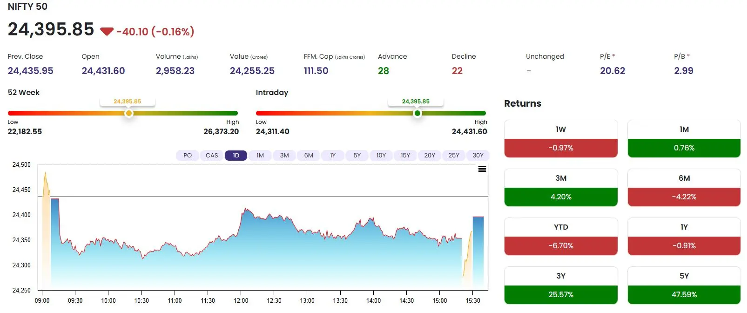Screen dimensions: 747x313
Task: Click the Decline count 22
Action: [x=457, y=71]
